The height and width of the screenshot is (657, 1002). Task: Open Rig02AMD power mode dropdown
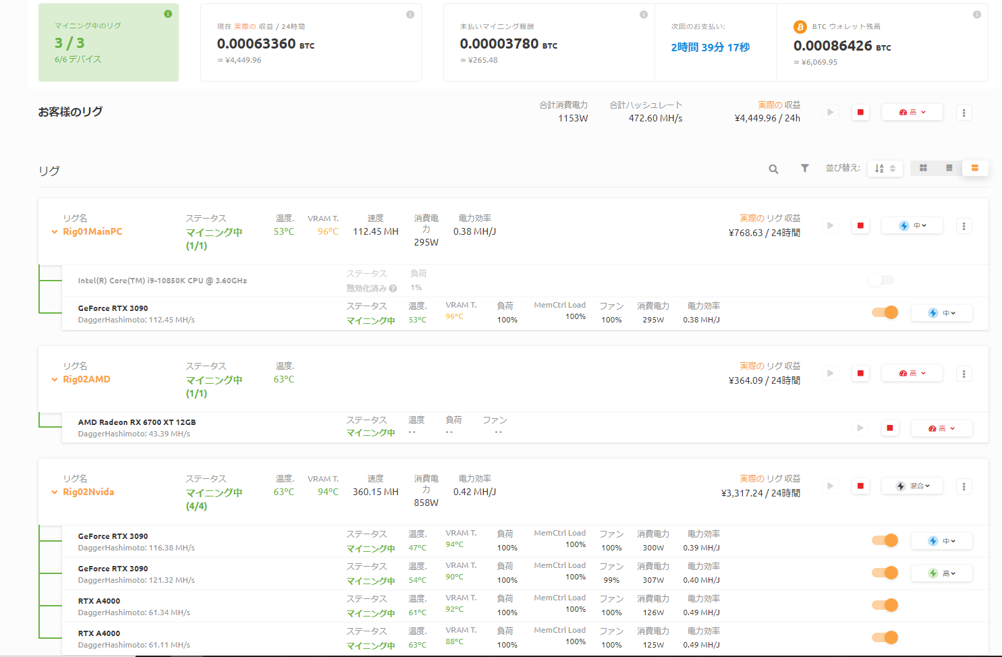(x=912, y=374)
